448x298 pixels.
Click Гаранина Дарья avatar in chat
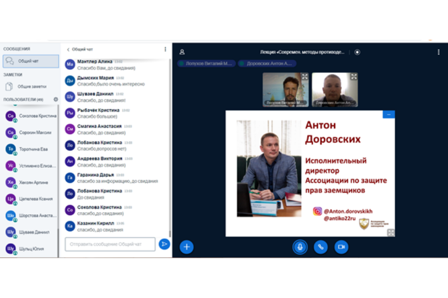(70, 178)
